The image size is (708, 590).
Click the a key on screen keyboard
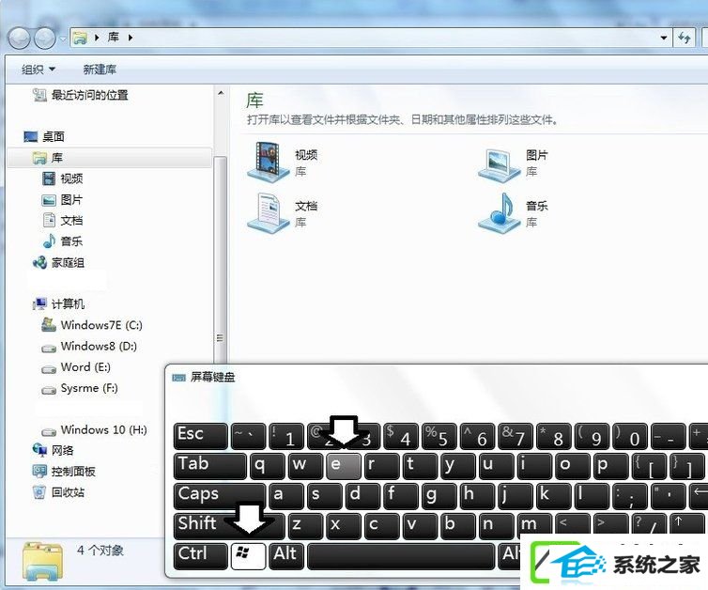286,496
